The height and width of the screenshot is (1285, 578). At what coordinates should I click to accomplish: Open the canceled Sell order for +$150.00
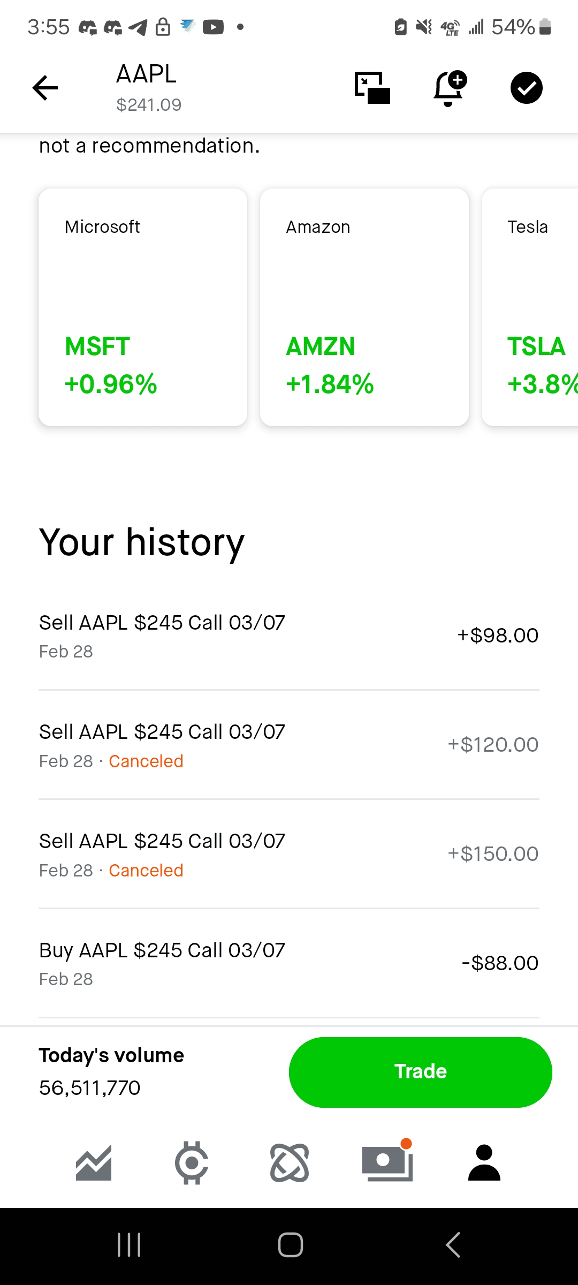289,855
